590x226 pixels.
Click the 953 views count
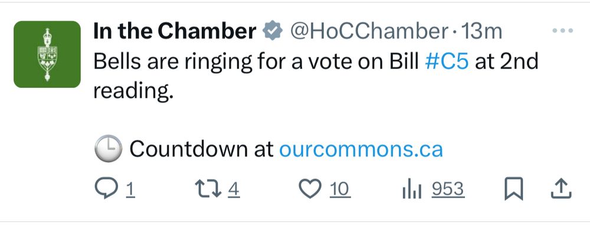[x=448, y=189]
